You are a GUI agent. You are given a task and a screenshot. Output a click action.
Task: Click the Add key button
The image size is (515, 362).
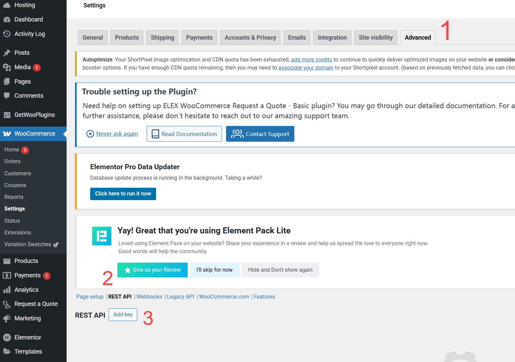123,315
